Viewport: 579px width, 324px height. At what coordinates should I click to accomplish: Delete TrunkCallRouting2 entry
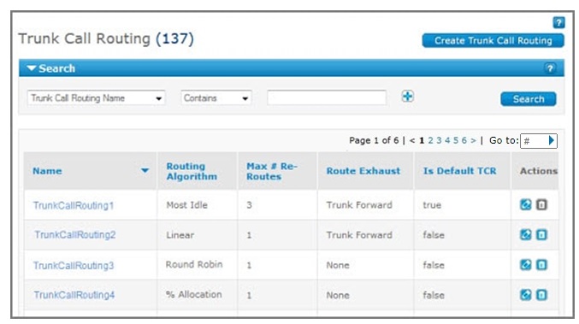(x=541, y=234)
